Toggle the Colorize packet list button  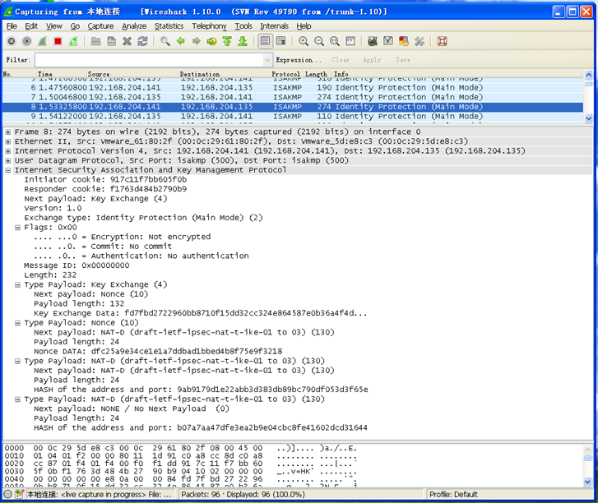click(x=265, y=41)
